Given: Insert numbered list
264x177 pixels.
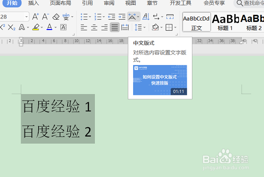Looking at the screenshot, I should point(98,17).
